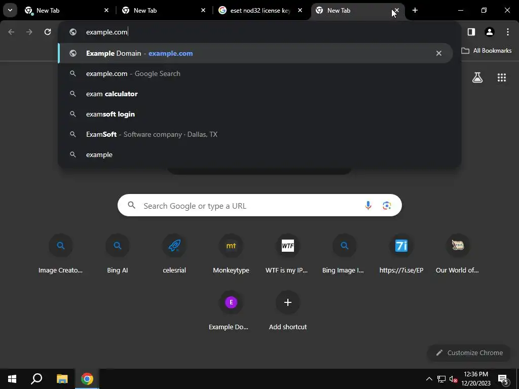This screenshot has height=389, width=519.
Task: Open the Windows Start menu
Action: click(x=12, y=379)
